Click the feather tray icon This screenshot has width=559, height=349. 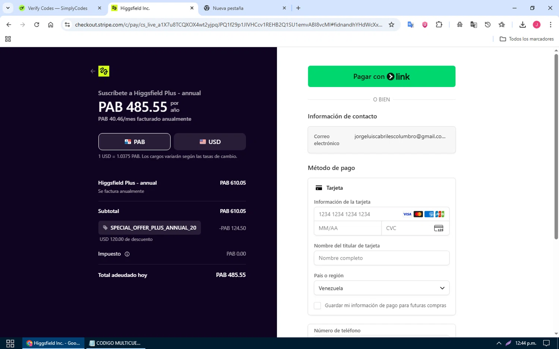[508, 343]
